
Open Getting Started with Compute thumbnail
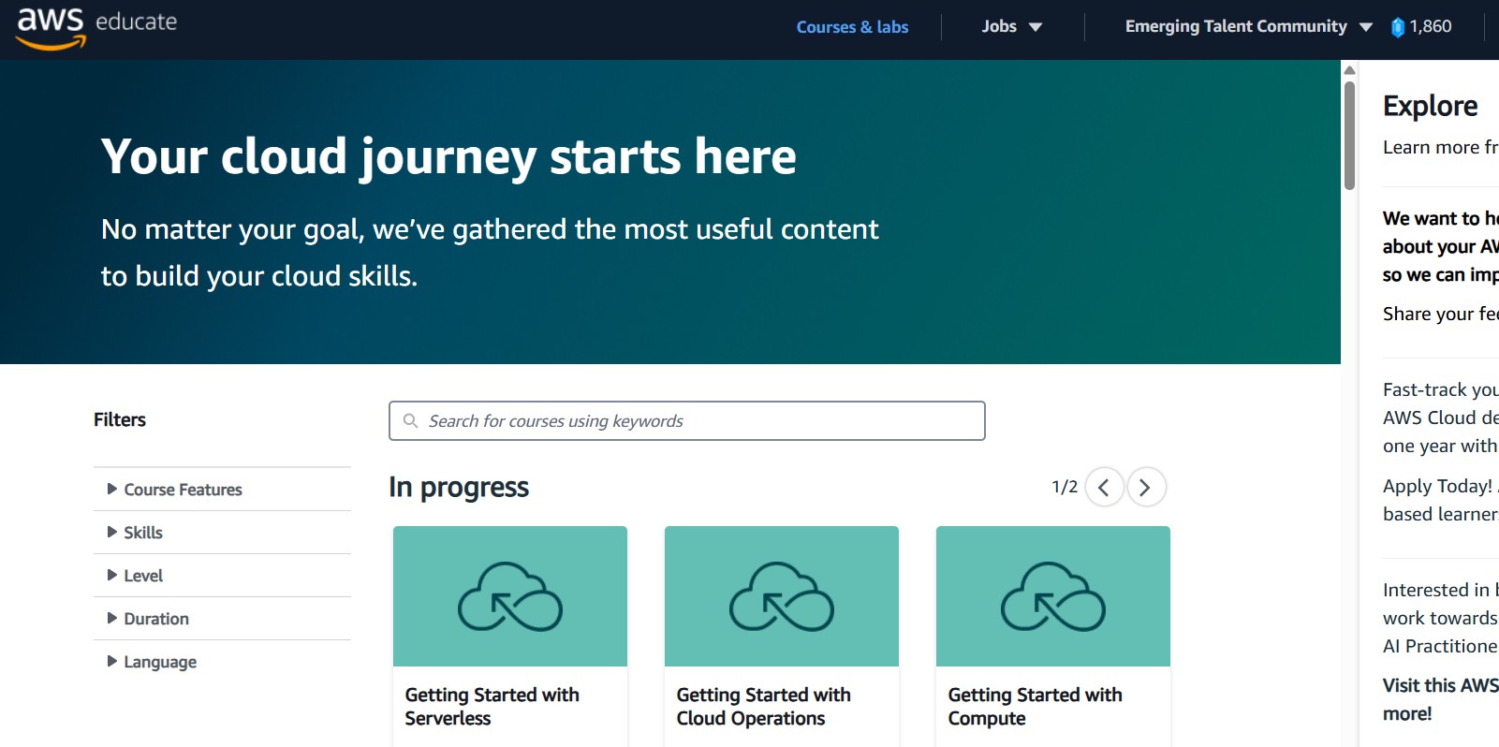pyautogui.click(x=1053, y=596)
